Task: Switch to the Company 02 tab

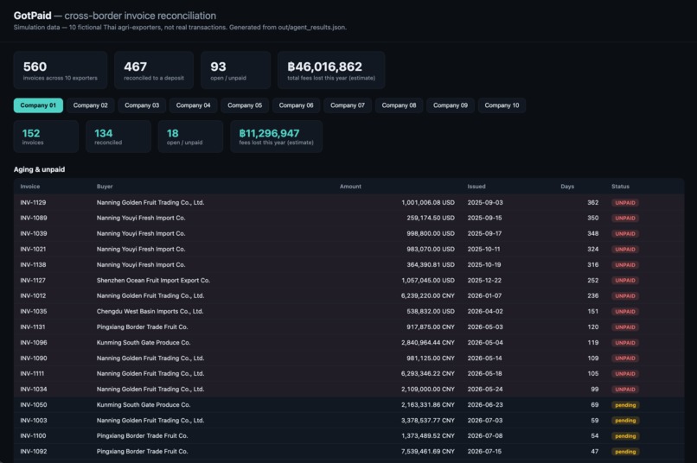Action: click(90, 105)
